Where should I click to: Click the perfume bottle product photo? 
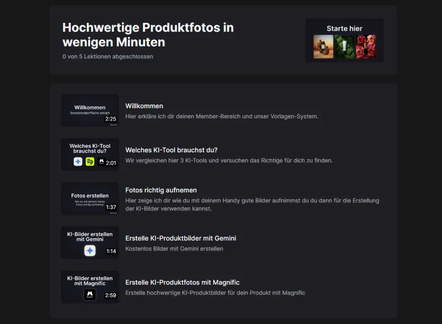coord(323,47)
